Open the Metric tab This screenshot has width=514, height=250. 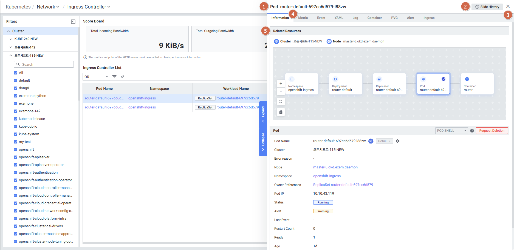pos(303,18)
